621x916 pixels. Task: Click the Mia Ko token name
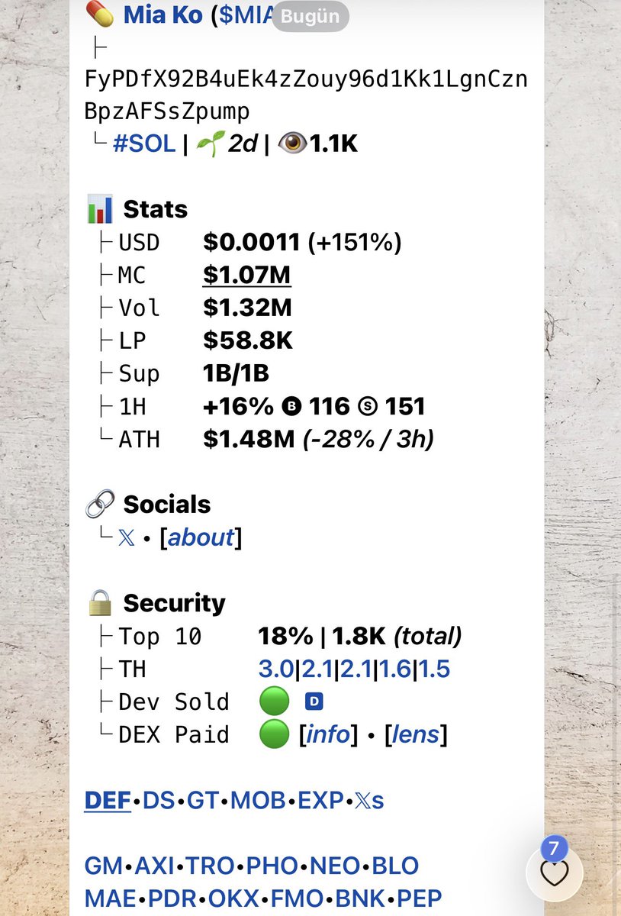(163, 14)
